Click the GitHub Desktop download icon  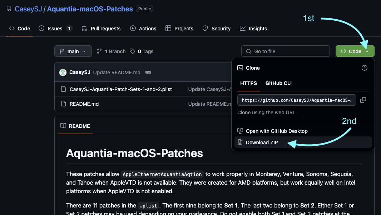point(240,131)
